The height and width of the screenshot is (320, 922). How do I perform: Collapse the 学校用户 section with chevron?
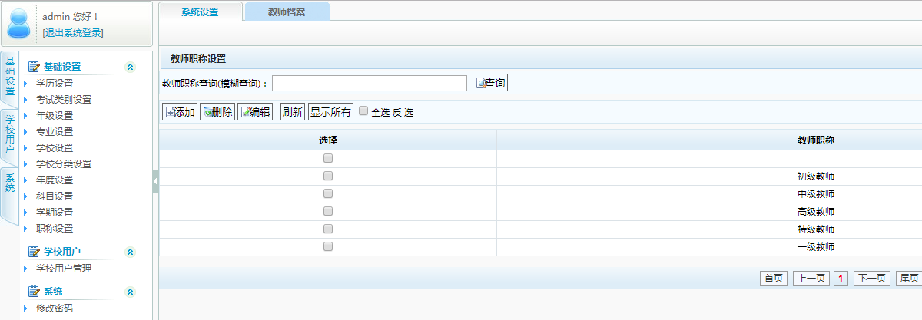pyautogui.click(x=130, y=252)
